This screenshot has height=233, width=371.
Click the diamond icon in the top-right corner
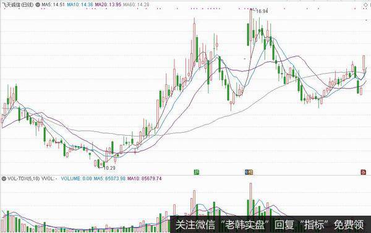(x=366, y=5)
